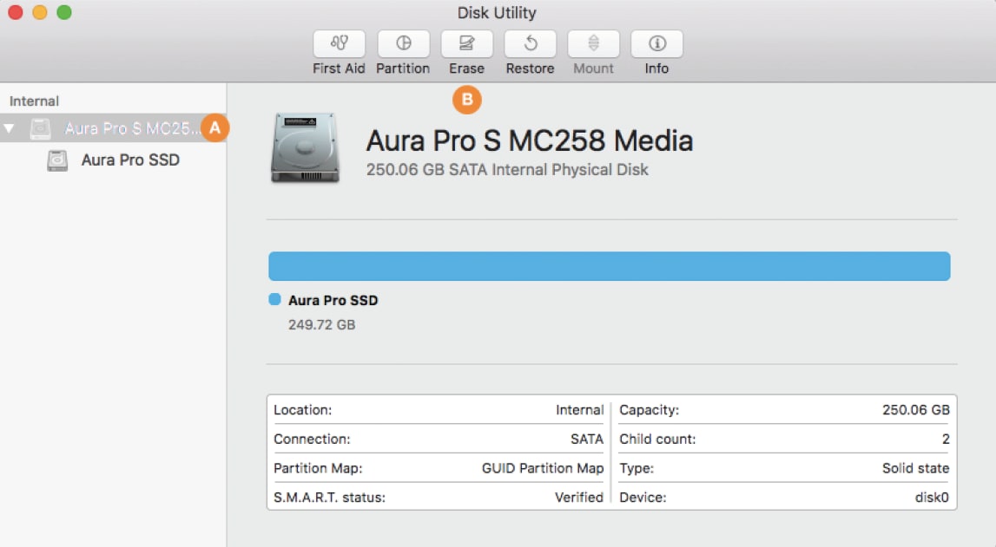996x547 pixels.
Task: Click the Device disk0 value
Action: 931,498
